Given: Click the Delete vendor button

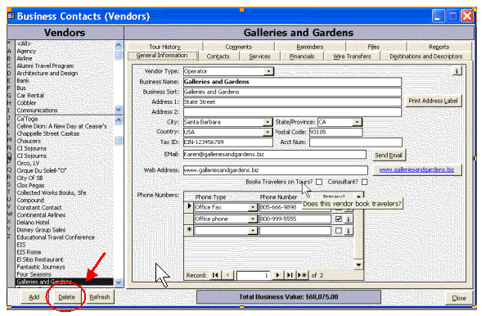Looking at the screenshot, I should pyautogui.click(x=66, y=297).
